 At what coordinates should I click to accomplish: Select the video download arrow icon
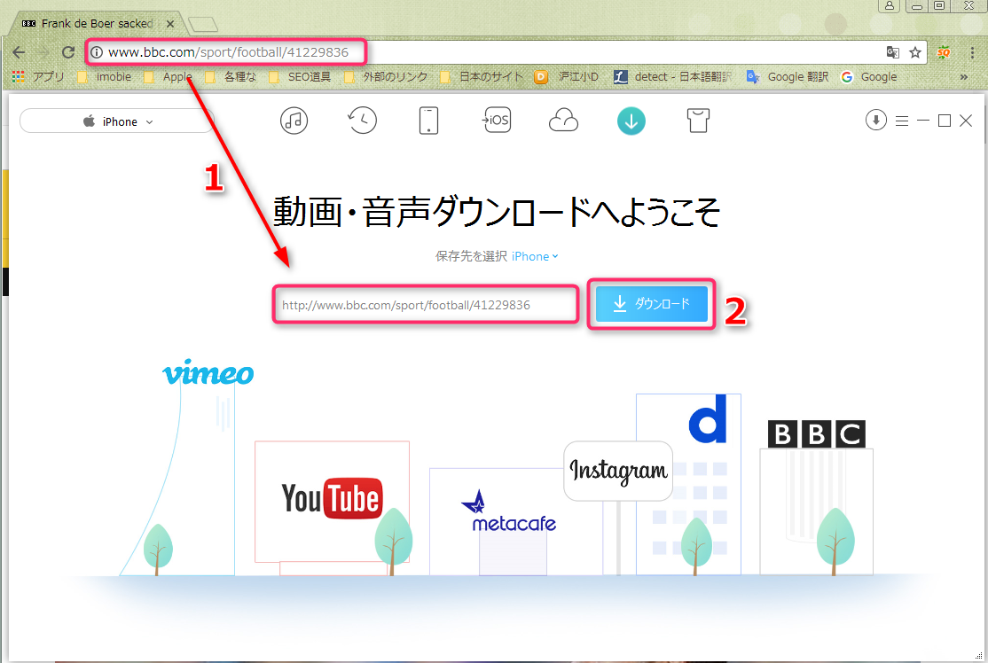[x=631, y=121]
